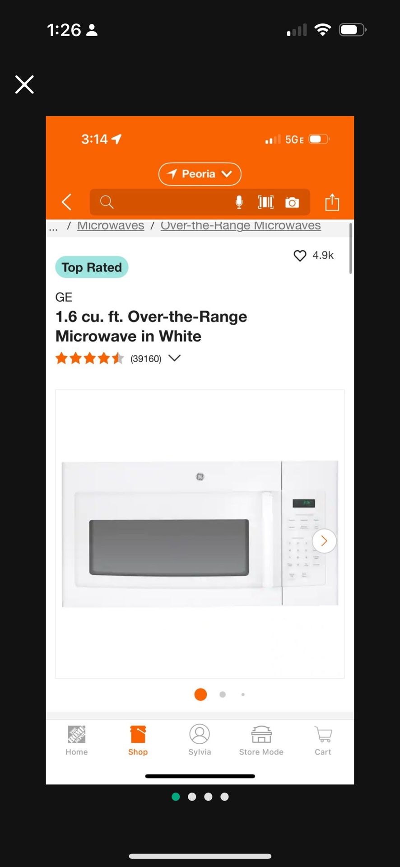
Task: Open the Peoria store location dropdown
Action: tap(200, 174)
